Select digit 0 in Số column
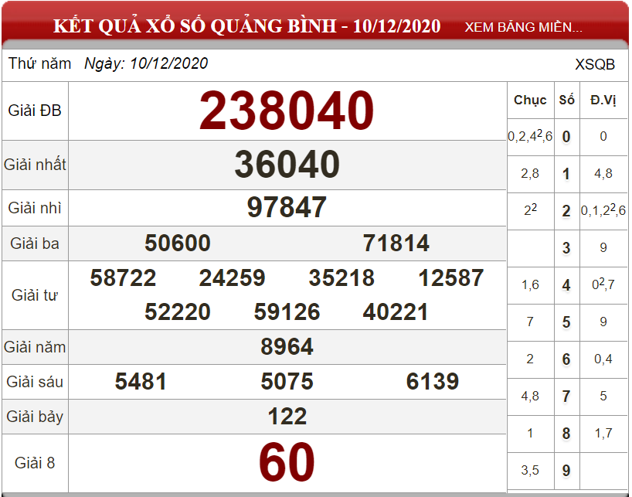The image size is (632, 497). pos(566,137)
